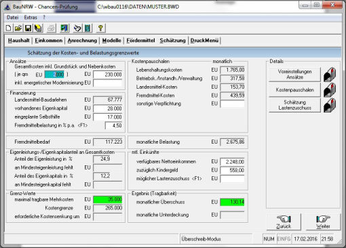Click the empty monatliche Unterdeckung field
Image resolution: width=346 pixels, height=248 pixels.
coord(232,215)
